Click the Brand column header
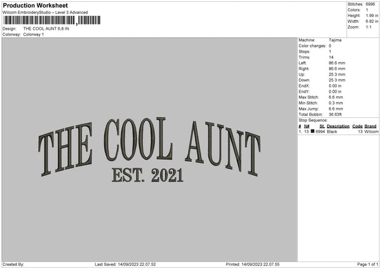 [x=370, y=126]
